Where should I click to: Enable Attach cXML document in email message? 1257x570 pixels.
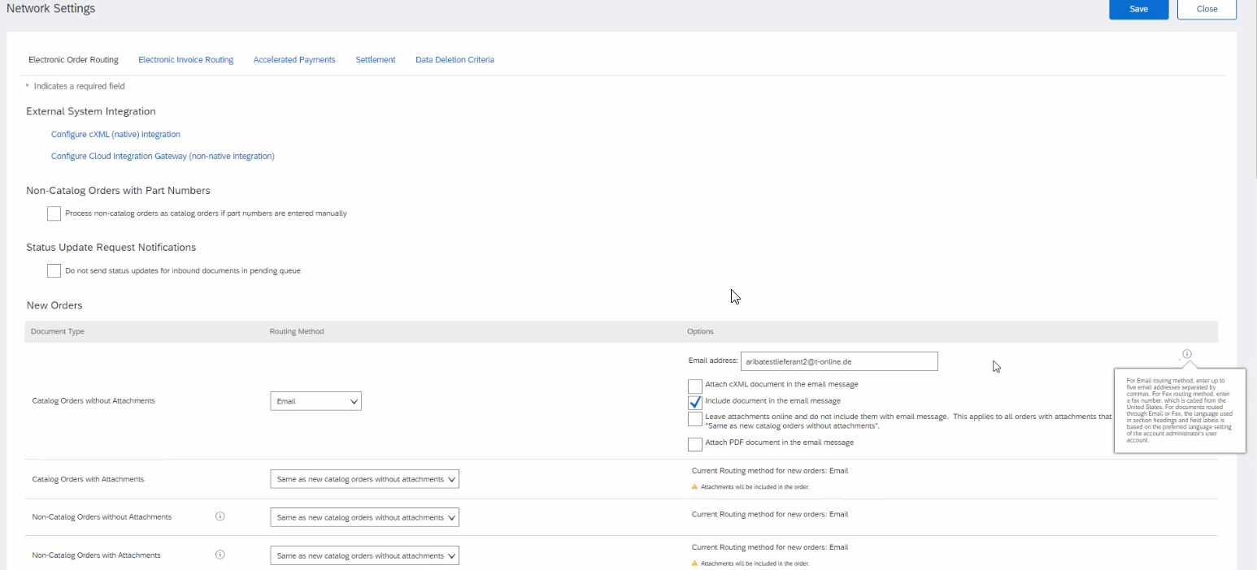pos(695,386)
